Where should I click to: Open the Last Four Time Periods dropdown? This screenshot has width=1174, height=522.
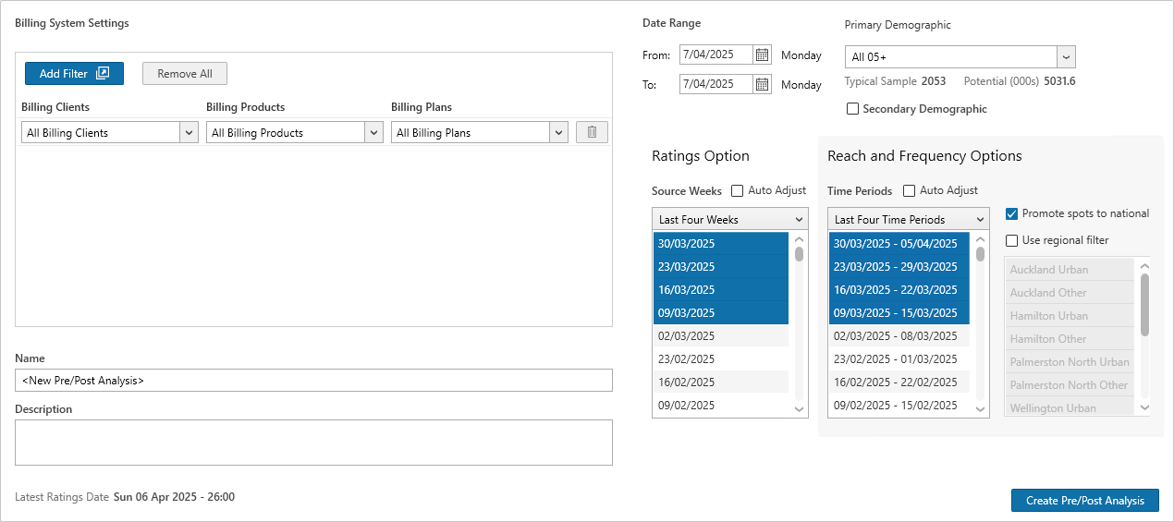point(909,220)
